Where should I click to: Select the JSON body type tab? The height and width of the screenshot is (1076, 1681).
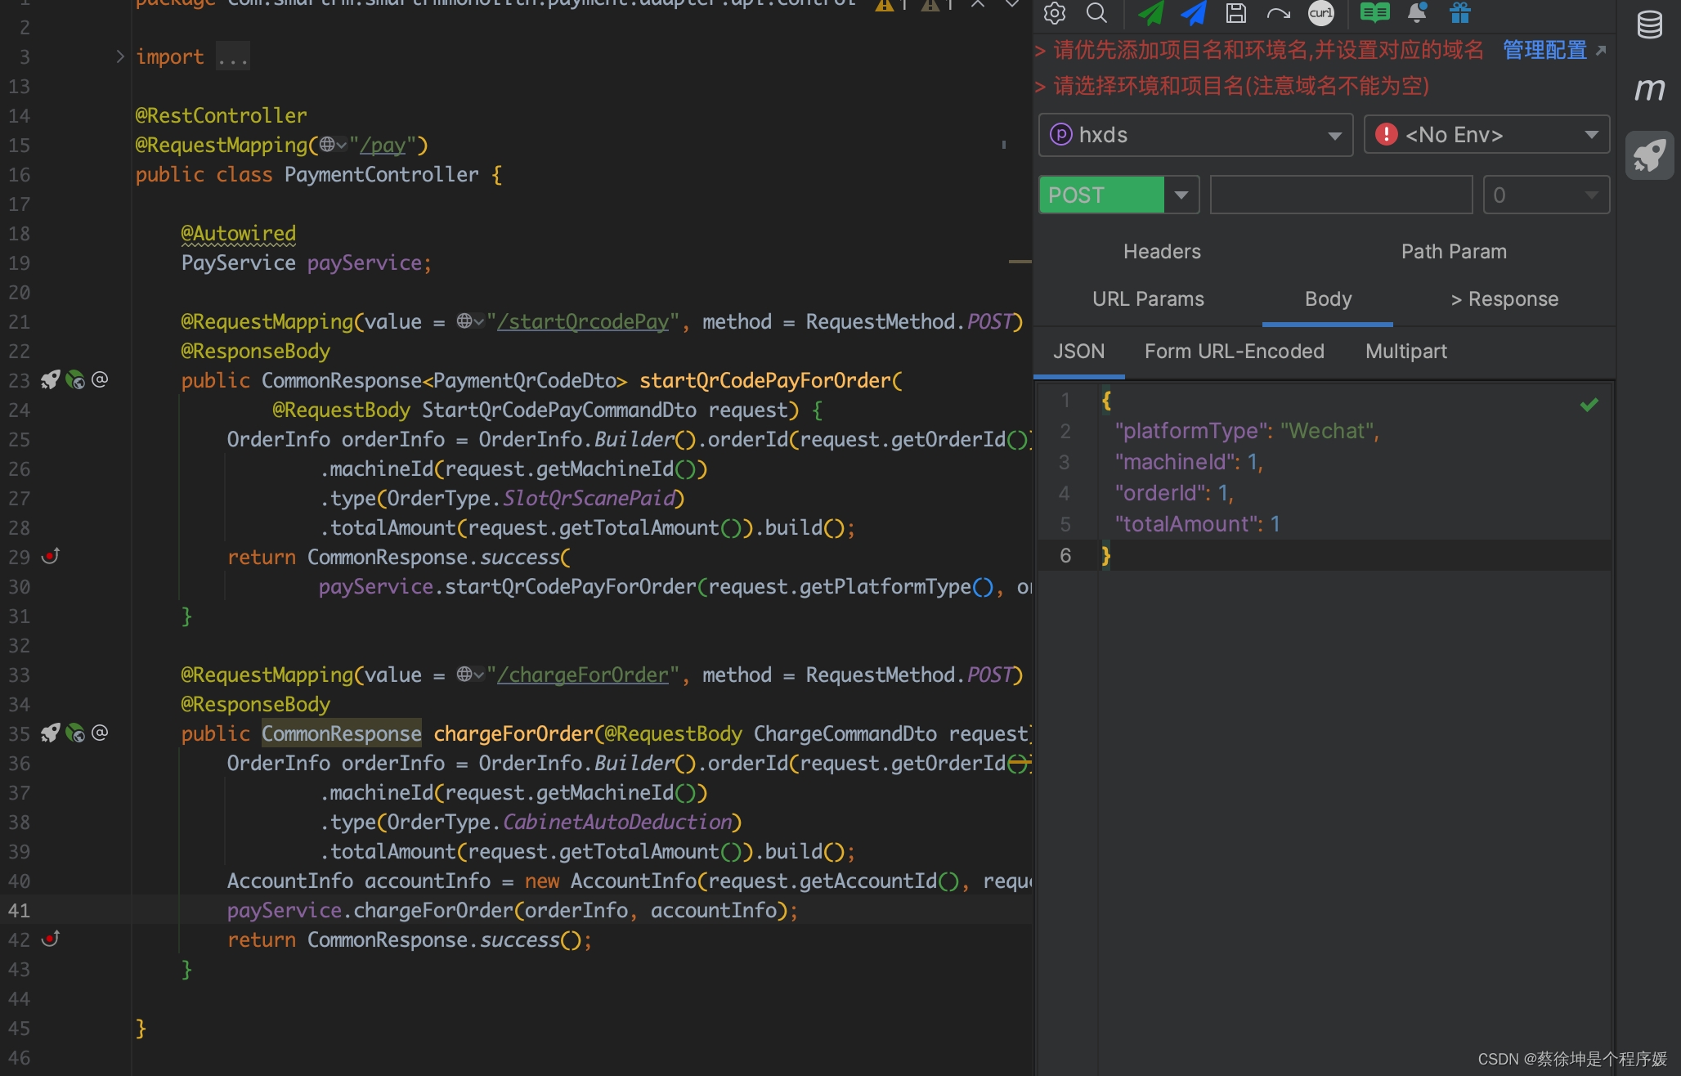(1078, 351)
